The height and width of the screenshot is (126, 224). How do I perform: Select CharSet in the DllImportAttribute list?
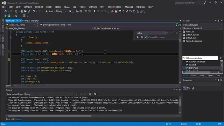pyautogui.click(x=192, y=65)
